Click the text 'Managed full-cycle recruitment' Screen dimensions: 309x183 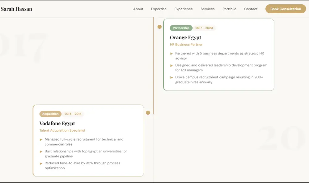point(84,142)
